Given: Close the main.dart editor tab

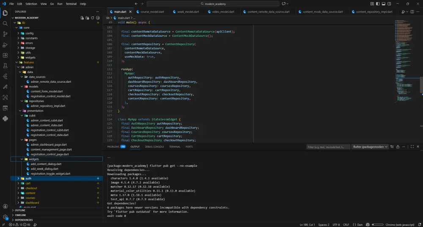Looking at the screenshot, I should [130, 11].
